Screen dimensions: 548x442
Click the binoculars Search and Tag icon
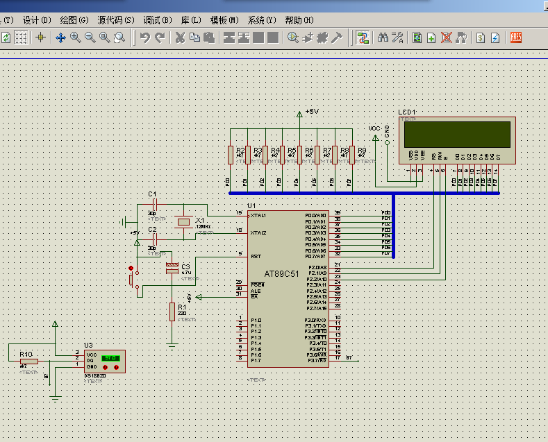coord(383,37)
